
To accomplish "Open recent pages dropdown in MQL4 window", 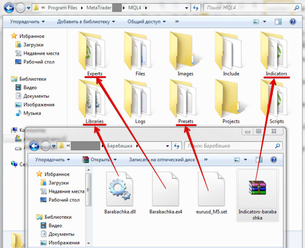I will coord(28,8).
